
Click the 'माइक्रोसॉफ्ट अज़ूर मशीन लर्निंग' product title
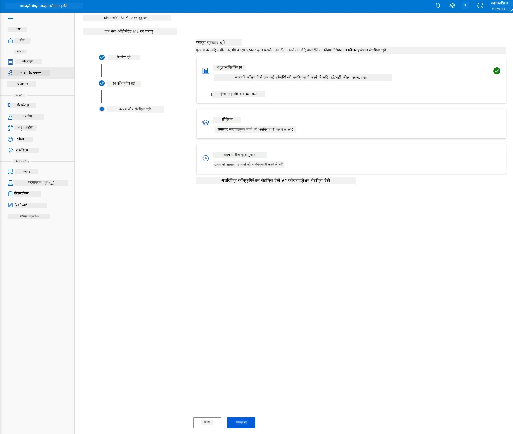[43, 6]
